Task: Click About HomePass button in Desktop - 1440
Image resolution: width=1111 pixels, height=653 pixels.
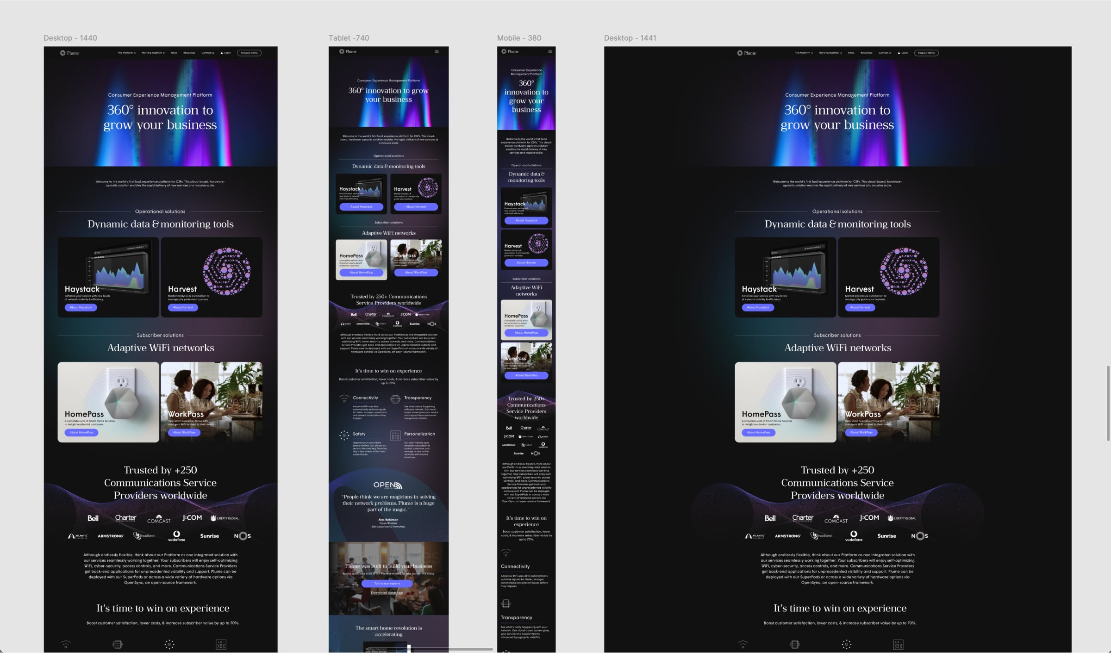Action: coord(81,432)
